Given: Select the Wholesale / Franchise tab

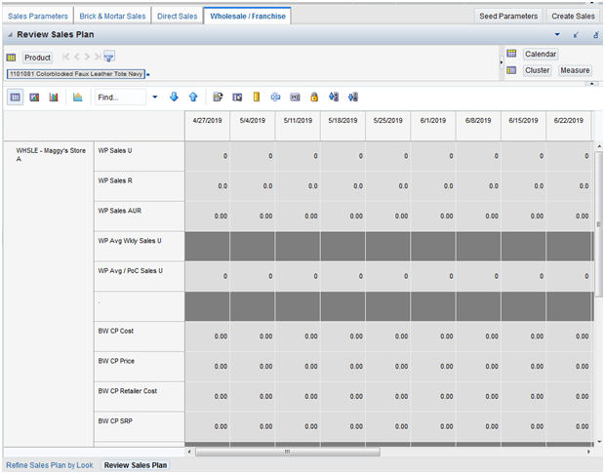Looking at the screenshot, I should tap(248, 17).
